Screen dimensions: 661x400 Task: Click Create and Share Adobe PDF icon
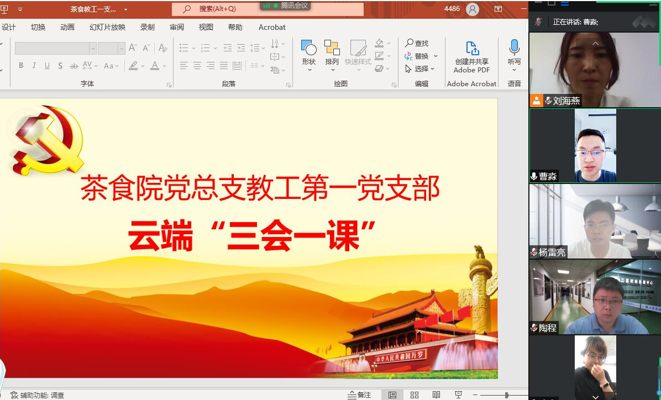tap(471, 49)
